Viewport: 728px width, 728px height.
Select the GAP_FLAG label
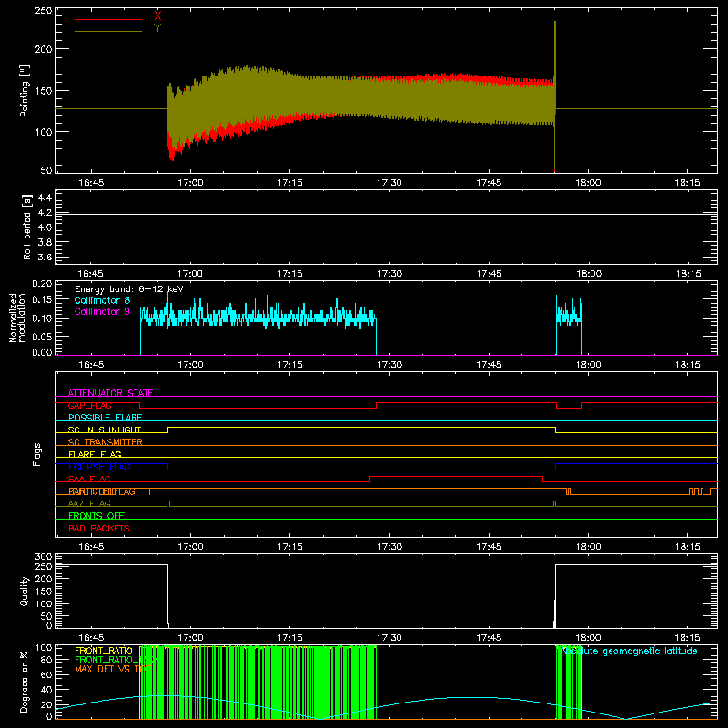tap(90, 405)
